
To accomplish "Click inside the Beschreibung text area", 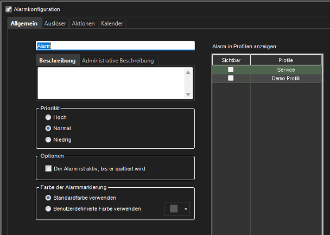I will click(111, 83).
